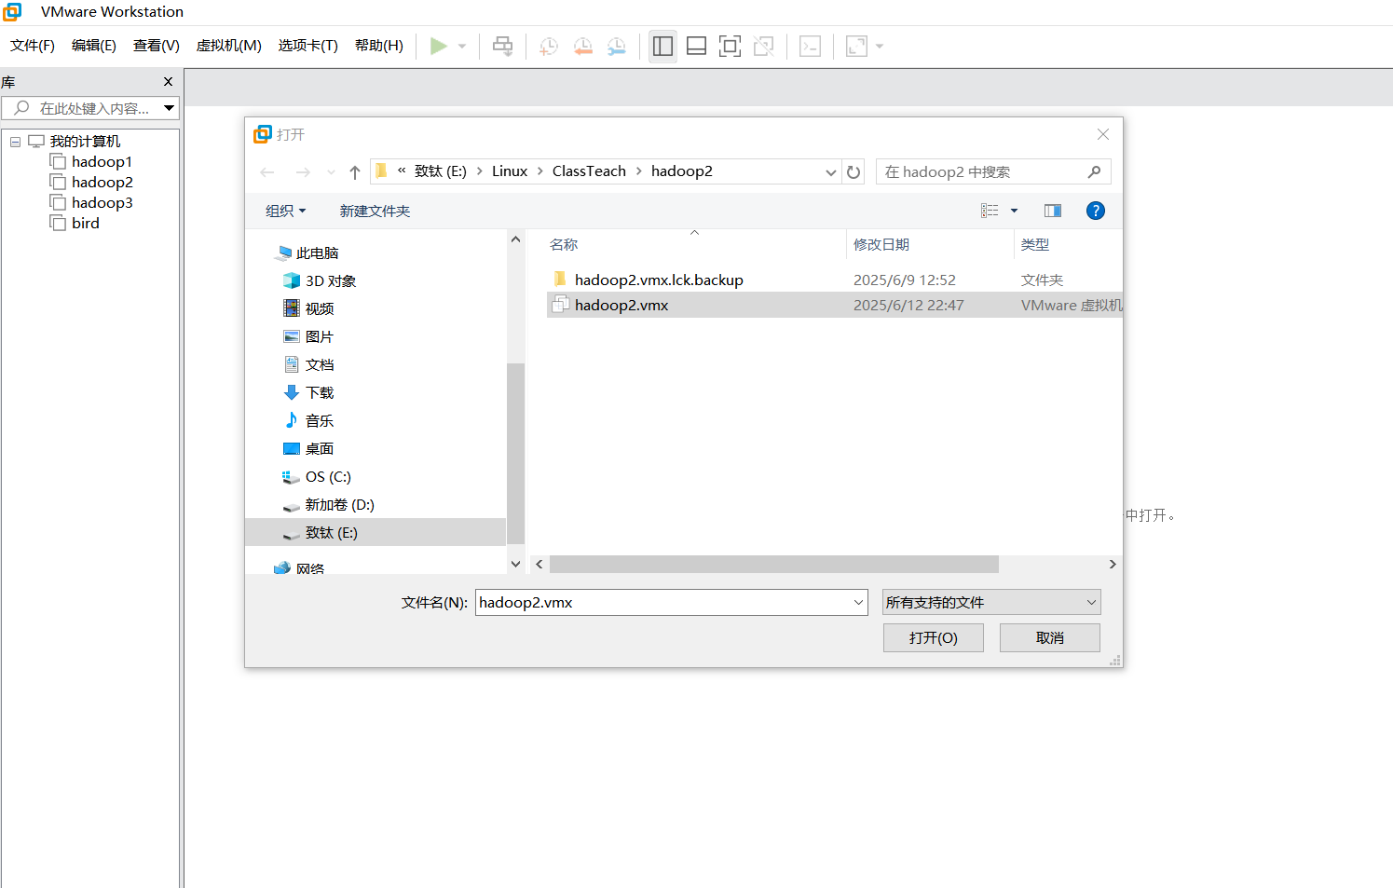The width and height of the screenshot is (1393, 888).
Task: Click the 取消 button
Action: (x=1049, y=637)
